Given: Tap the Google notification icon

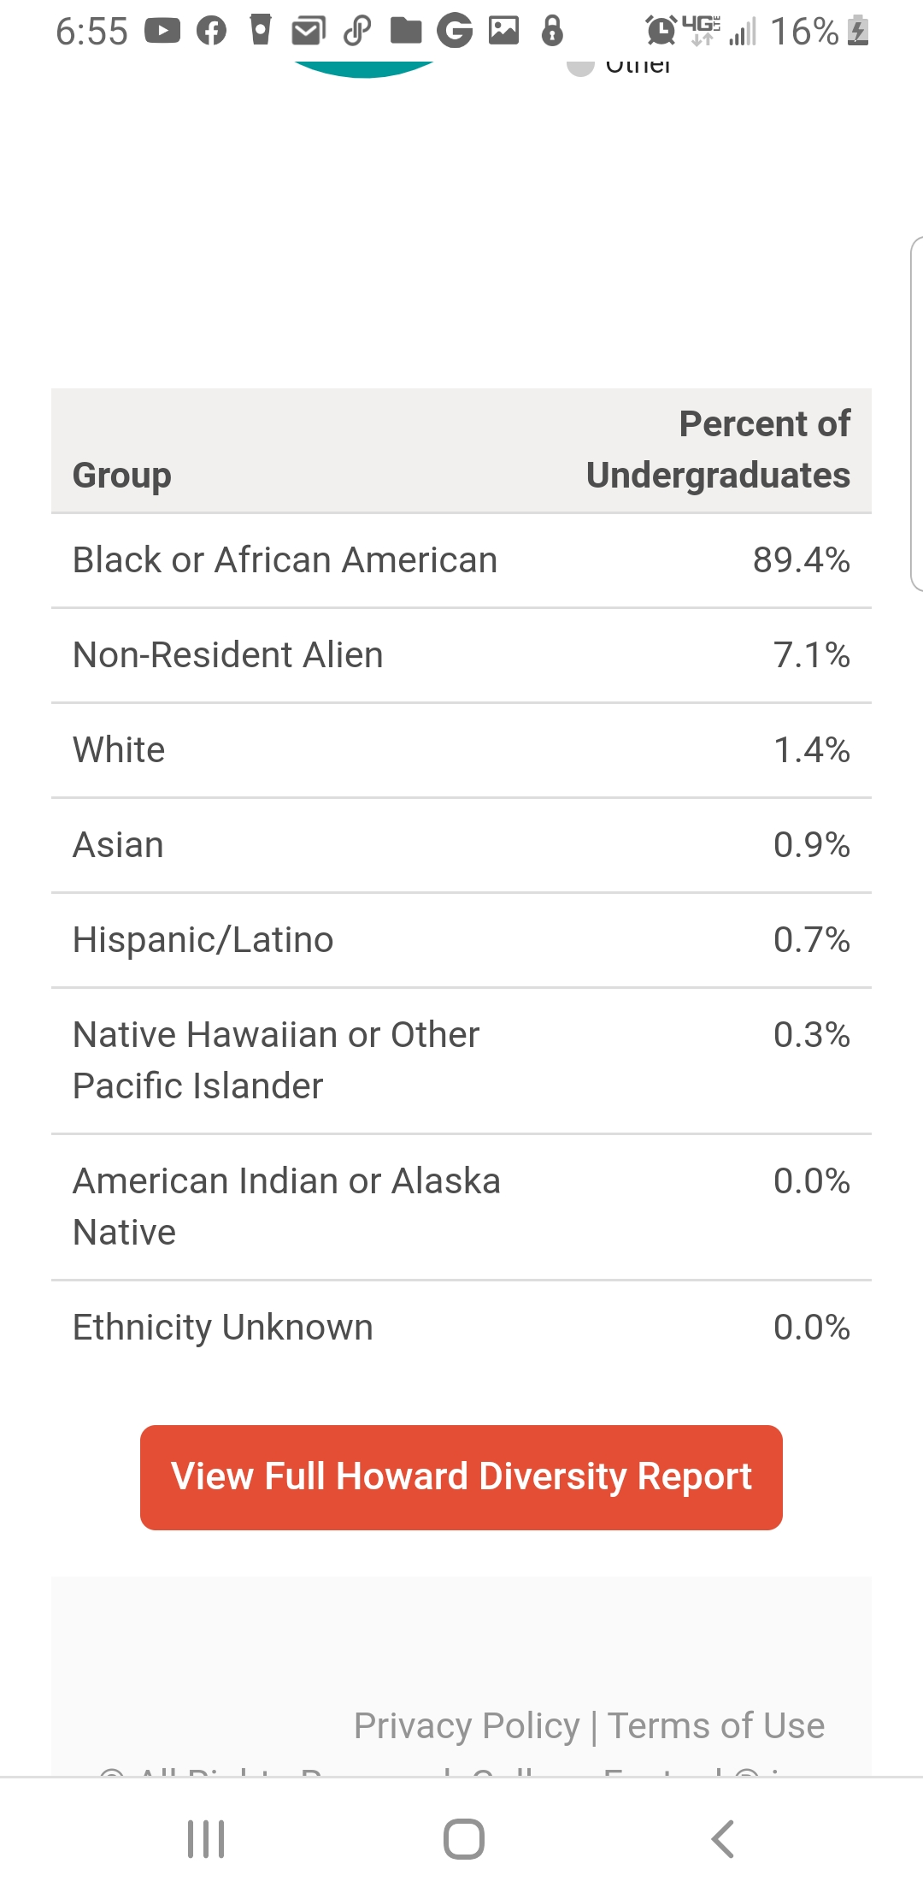Looking at the screenshot, I should tap(455, 32).
